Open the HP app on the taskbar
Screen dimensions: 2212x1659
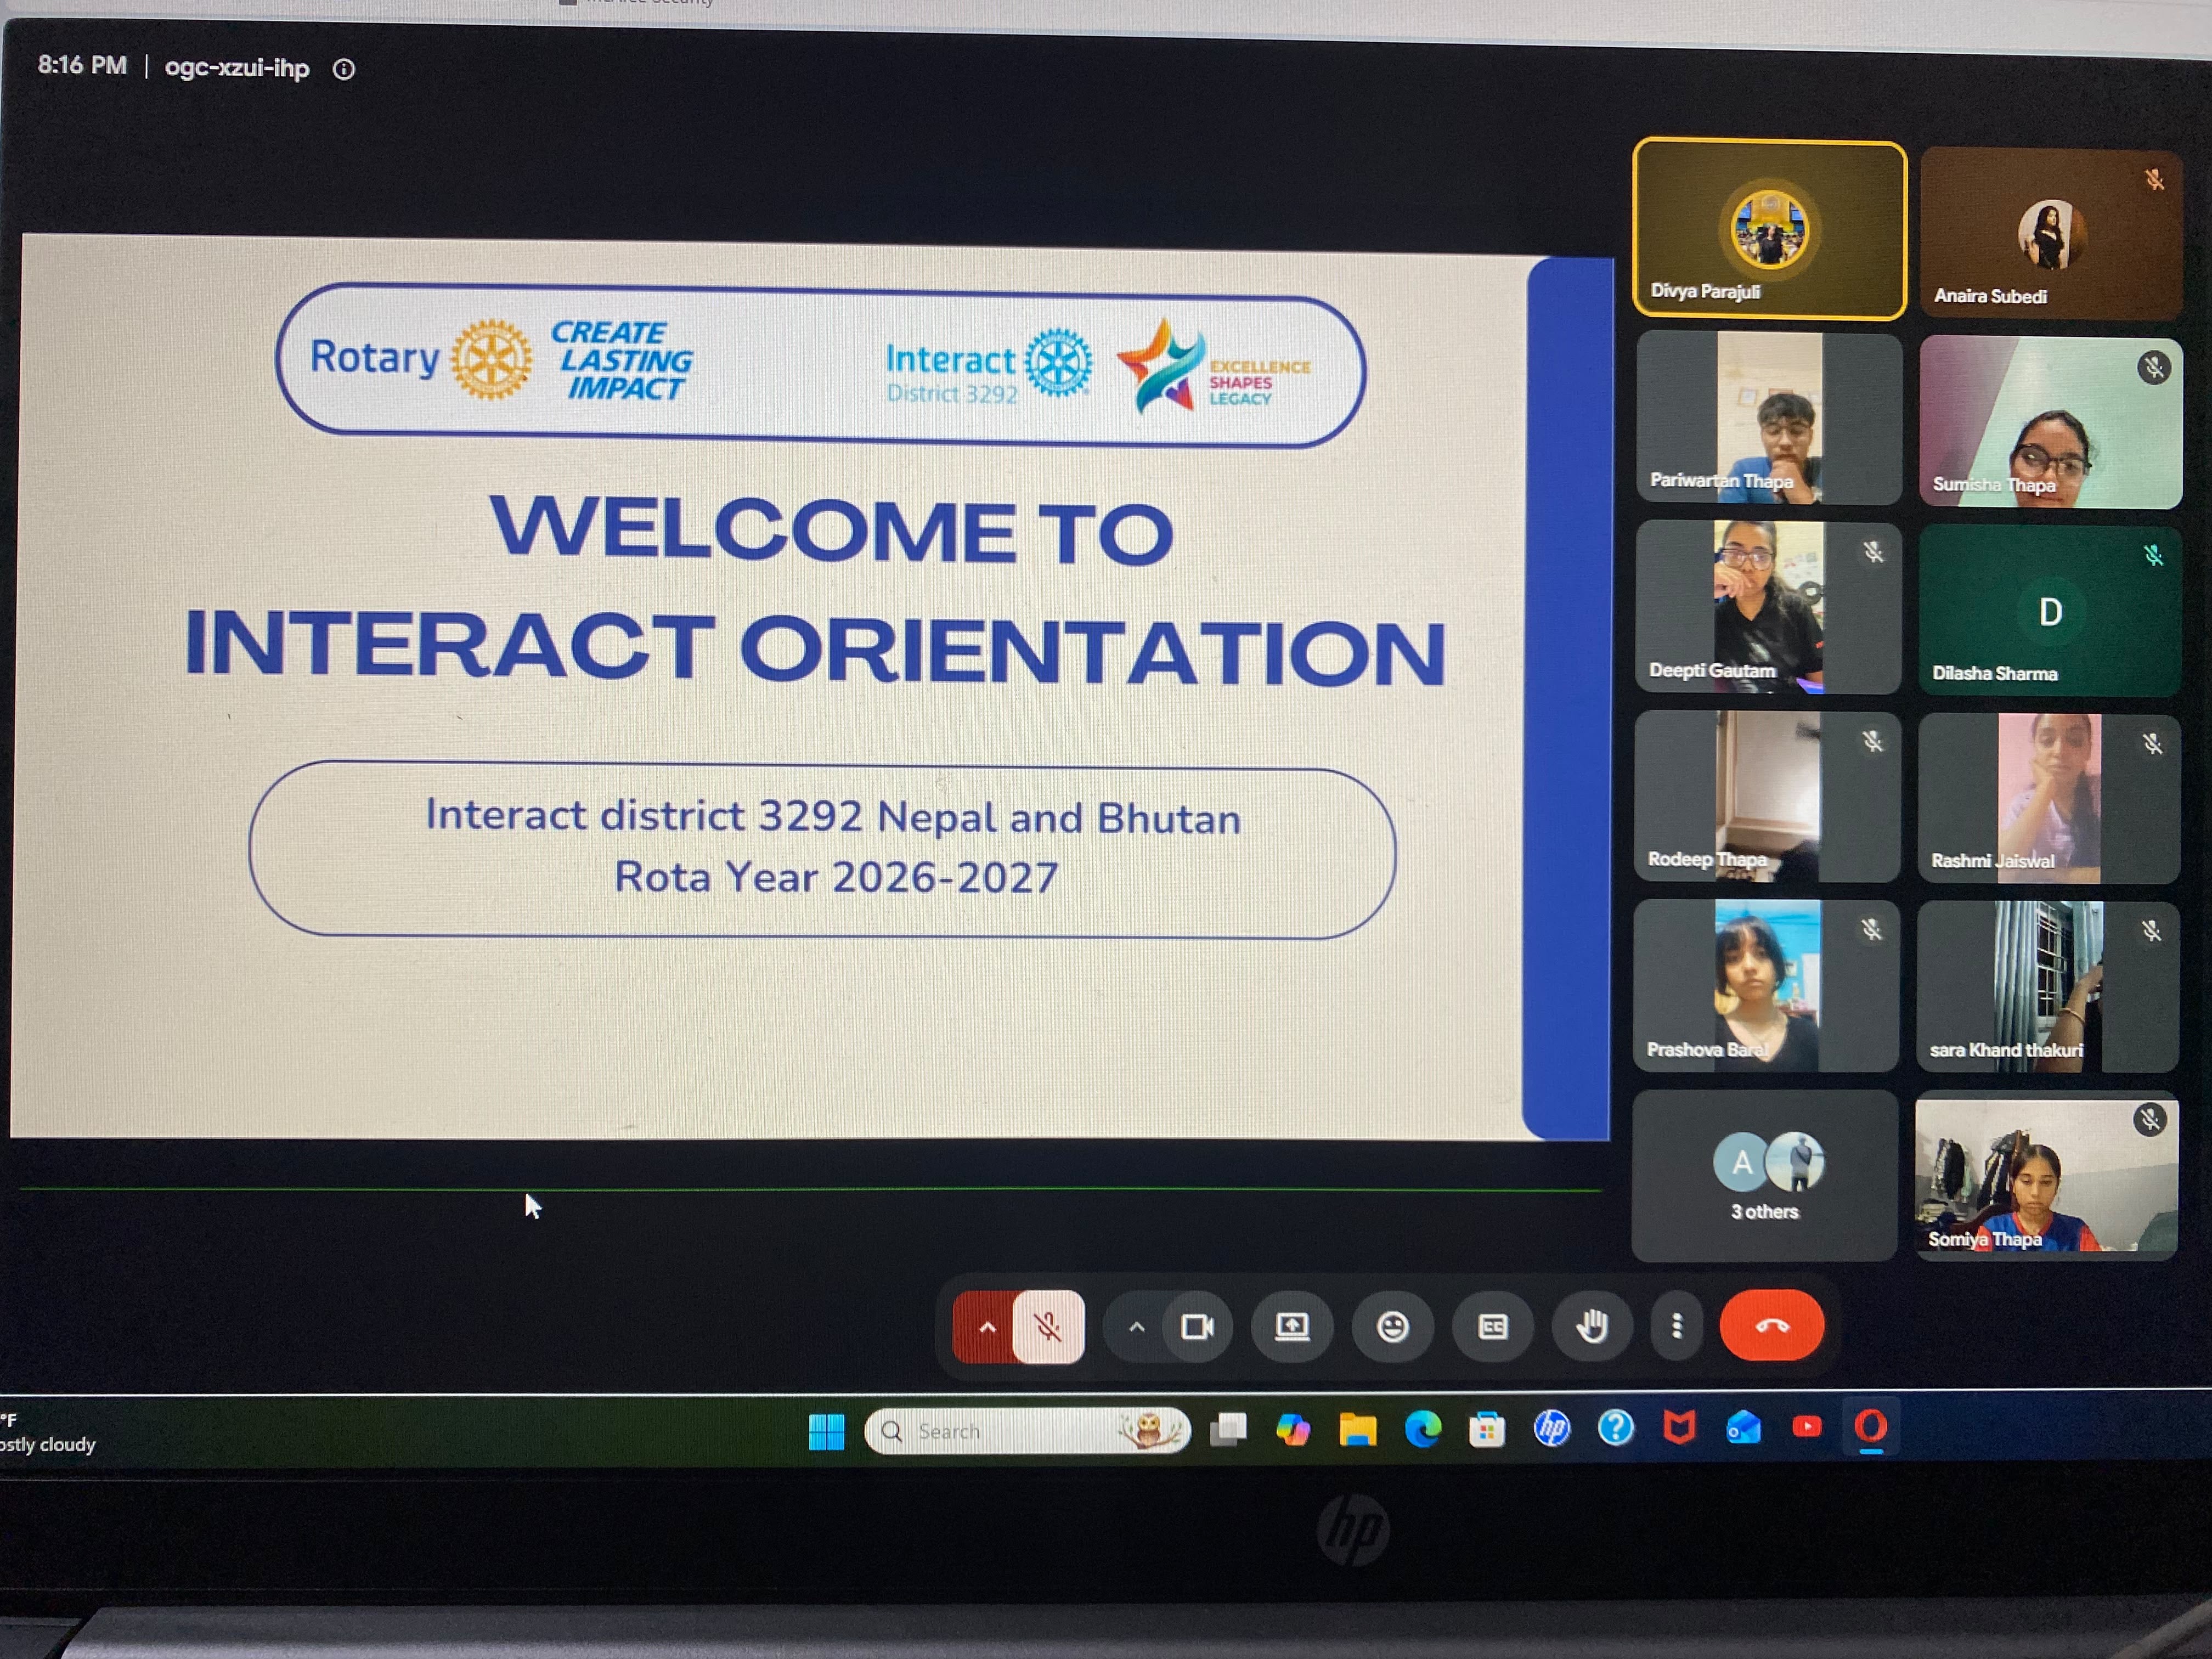(x=1551, y=1429)
